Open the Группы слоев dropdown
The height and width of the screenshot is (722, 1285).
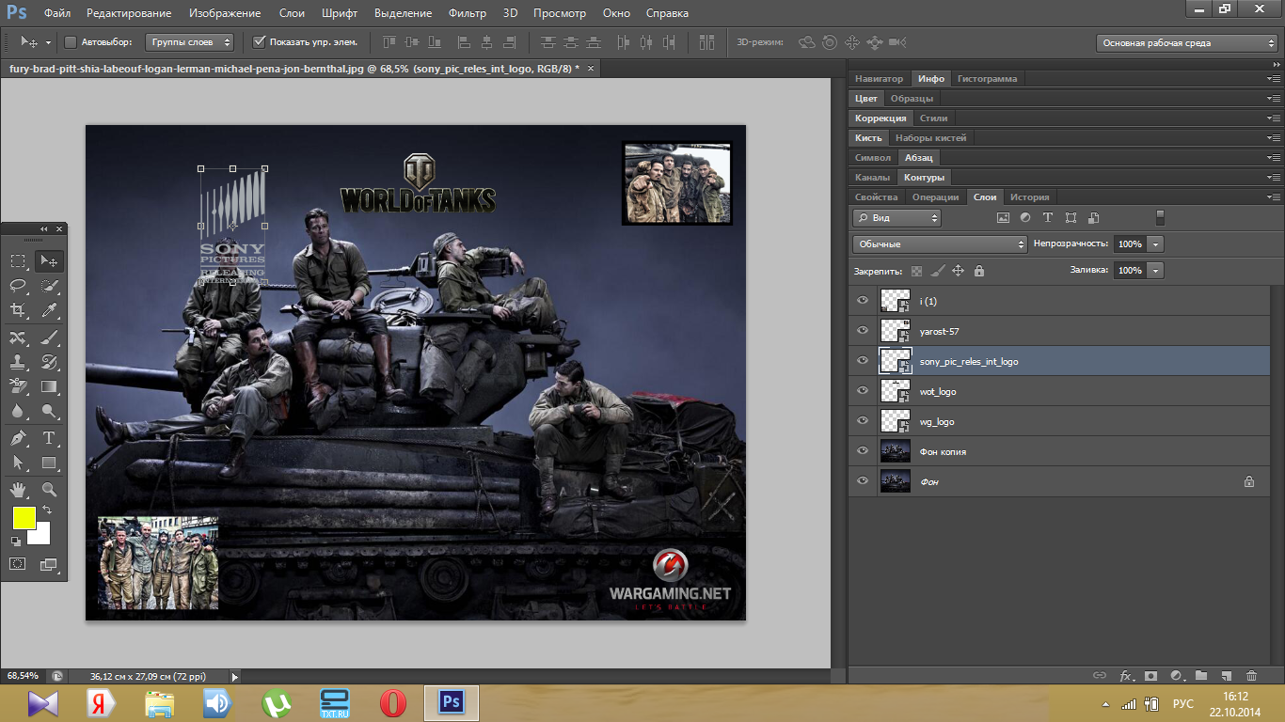(x=189, y=42)
